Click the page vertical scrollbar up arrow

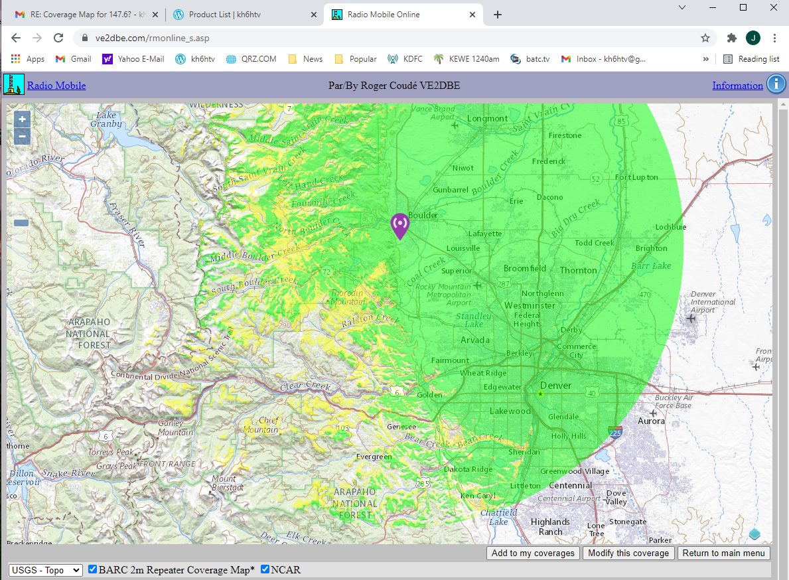click(x=782, y=105)
